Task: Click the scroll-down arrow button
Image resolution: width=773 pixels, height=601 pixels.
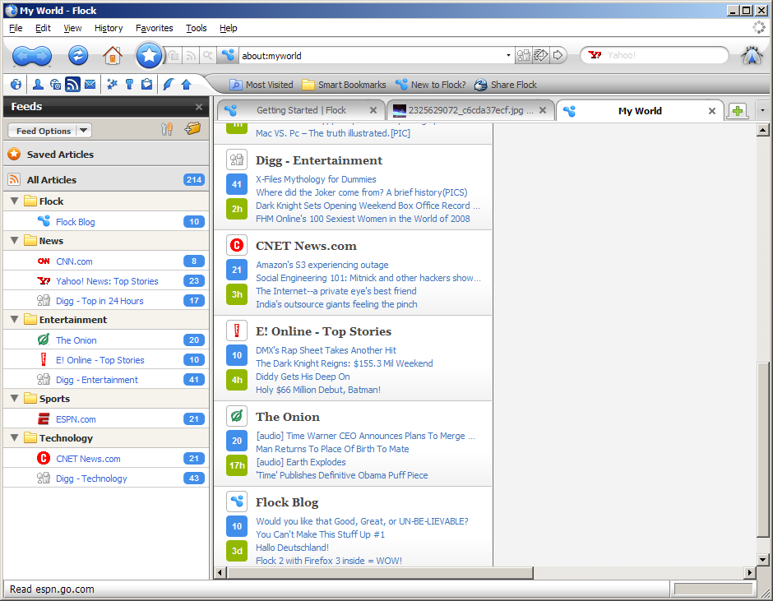Action: 762,560
